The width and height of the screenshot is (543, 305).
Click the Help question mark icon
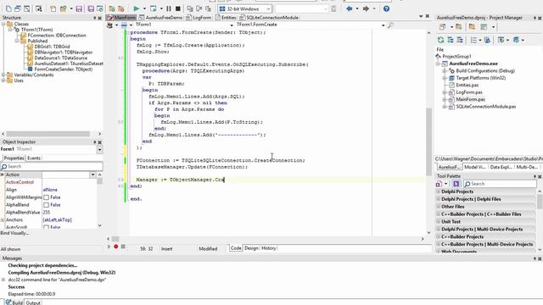coord(387,8)
